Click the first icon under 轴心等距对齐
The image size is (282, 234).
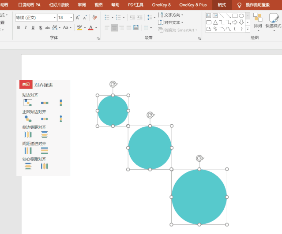(x=28, y=166)
